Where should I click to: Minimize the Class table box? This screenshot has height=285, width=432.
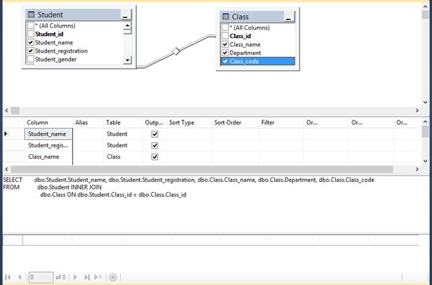click(x=289, y=17)
